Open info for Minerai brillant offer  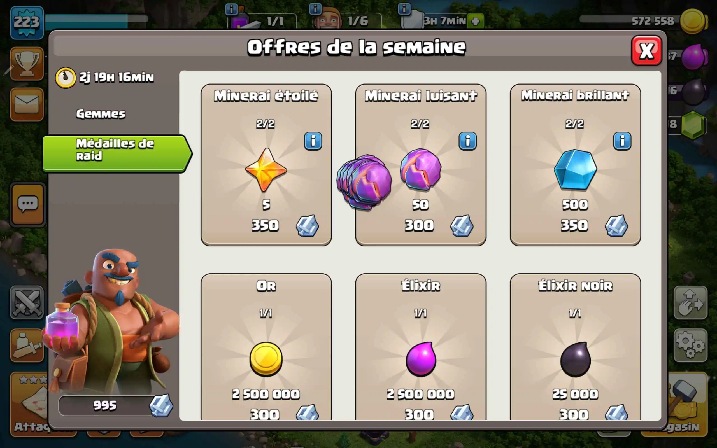point(622,141)
